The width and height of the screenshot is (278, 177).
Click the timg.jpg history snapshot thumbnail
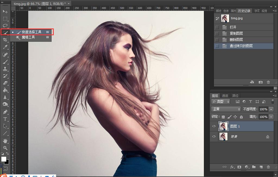(x=225, y=18)
